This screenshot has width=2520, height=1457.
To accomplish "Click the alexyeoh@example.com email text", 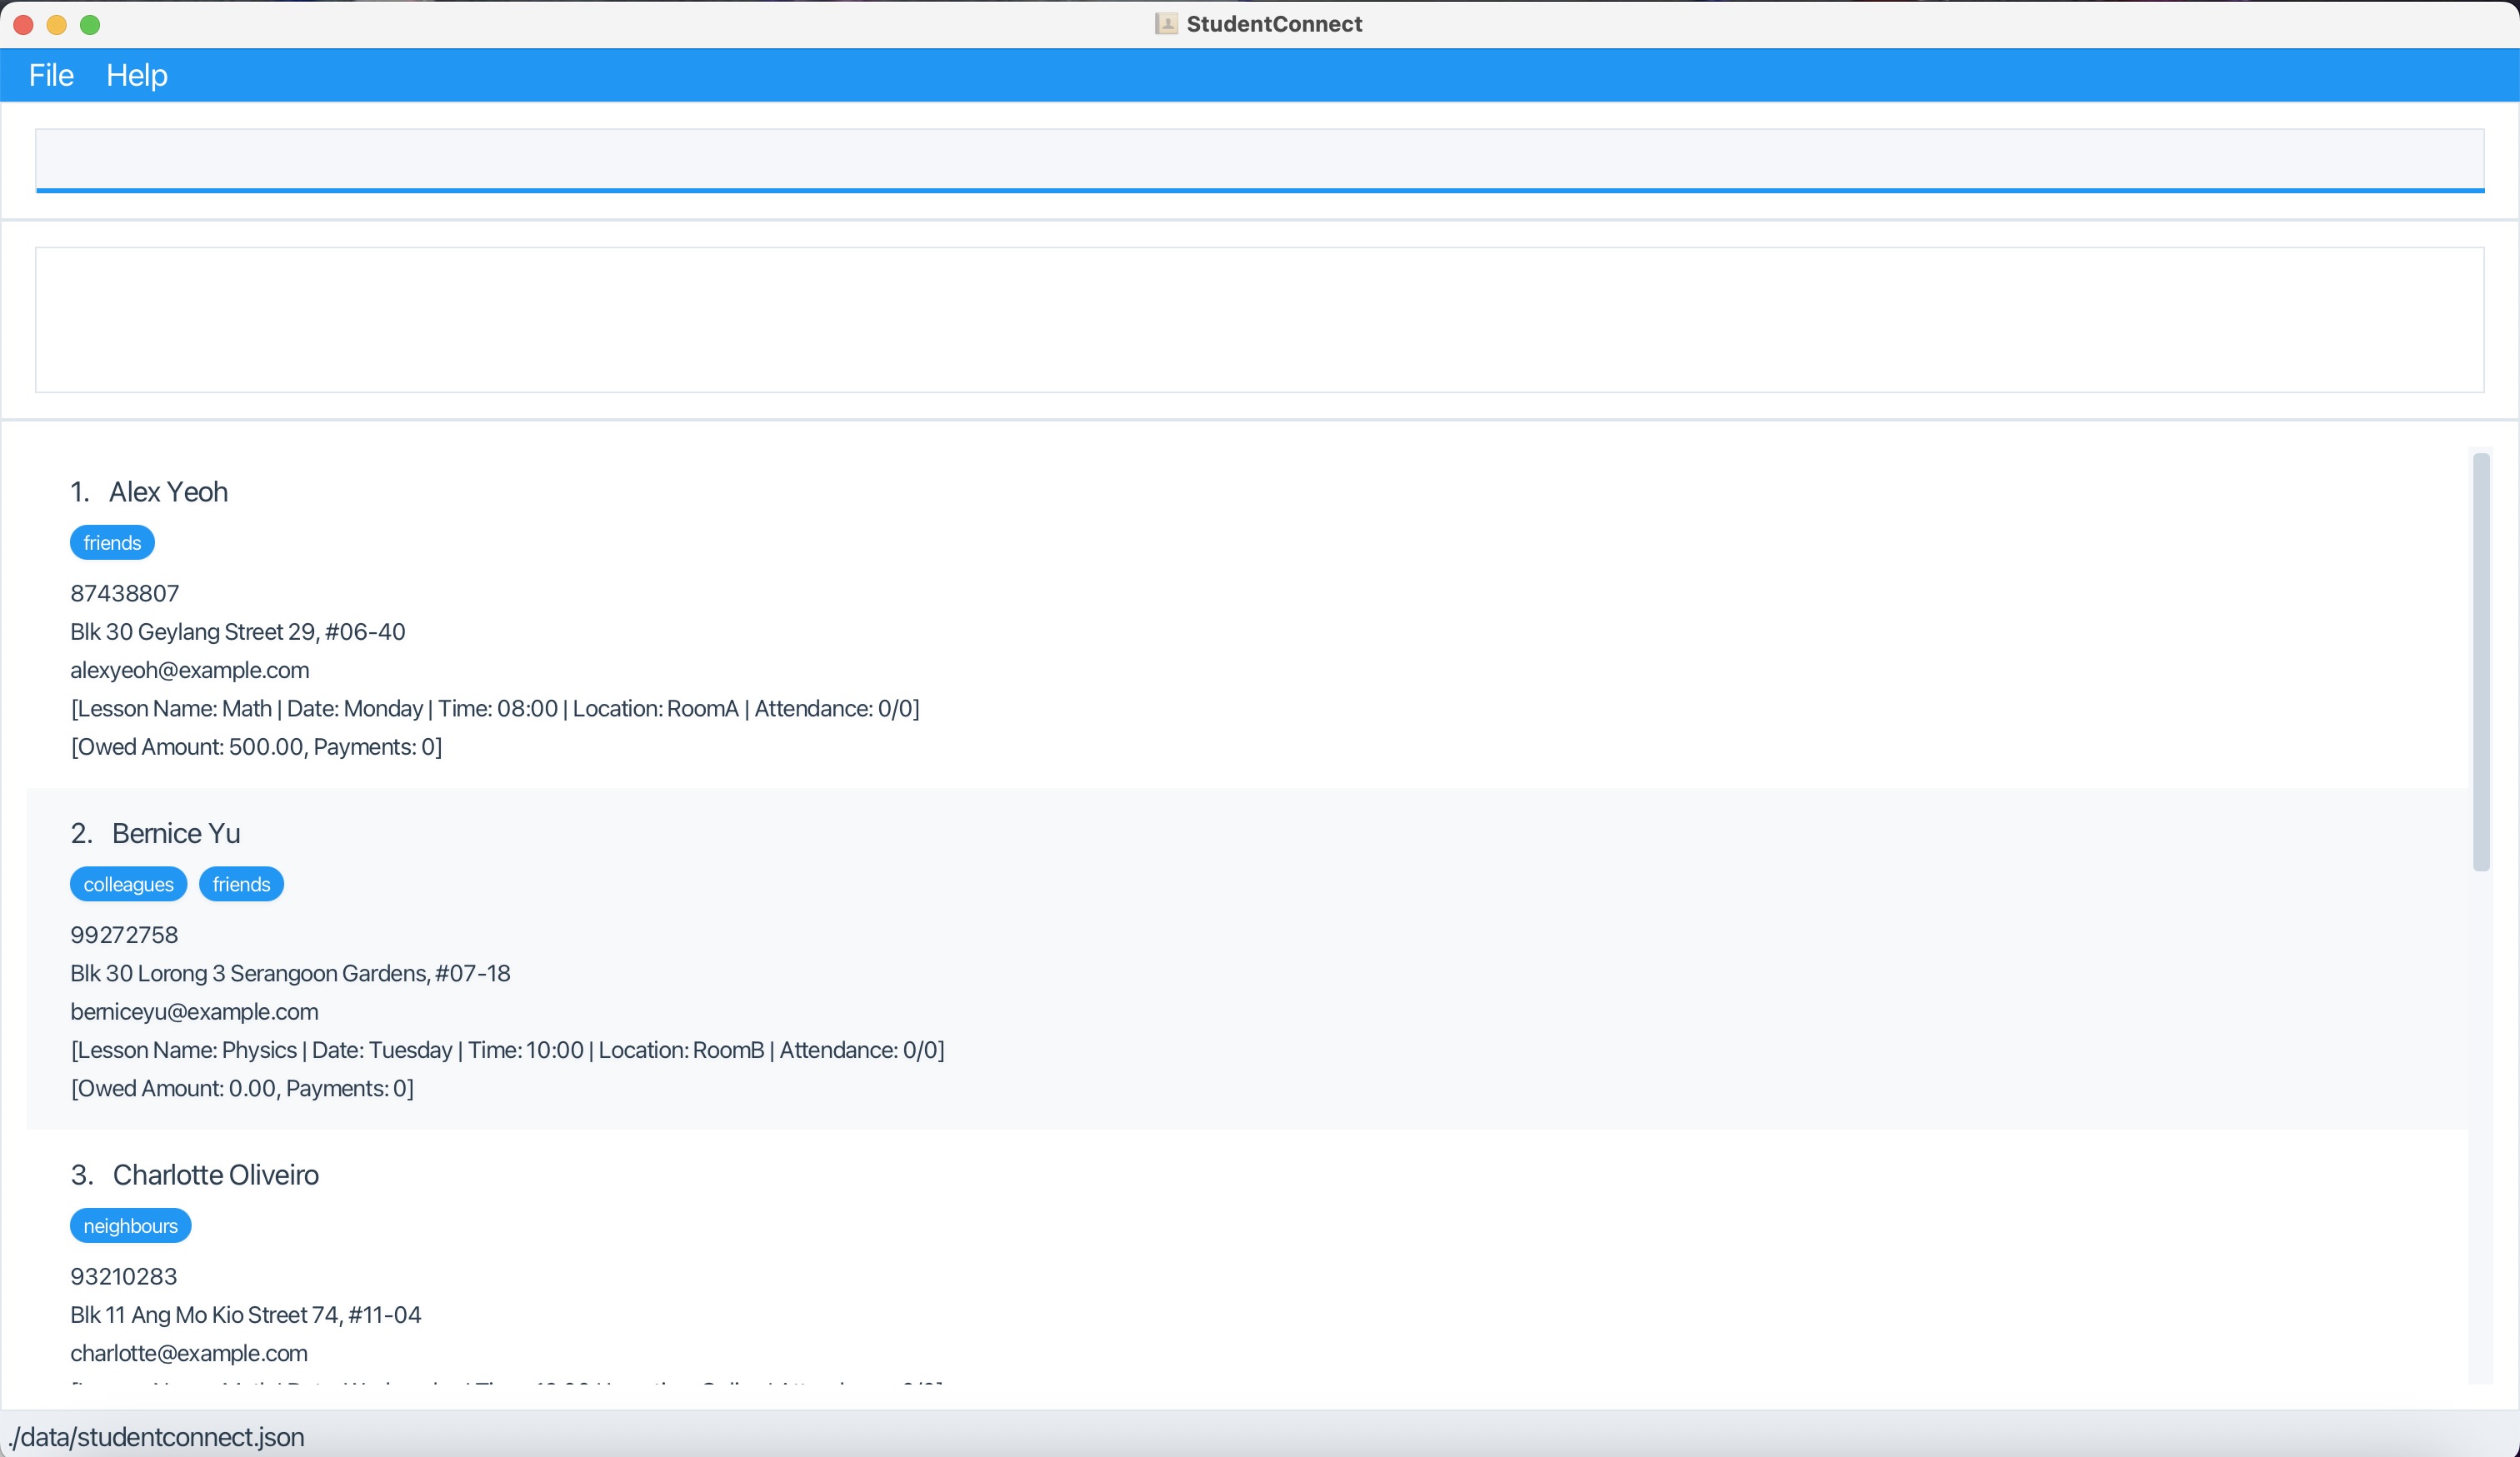I will [x=189, y=671].
